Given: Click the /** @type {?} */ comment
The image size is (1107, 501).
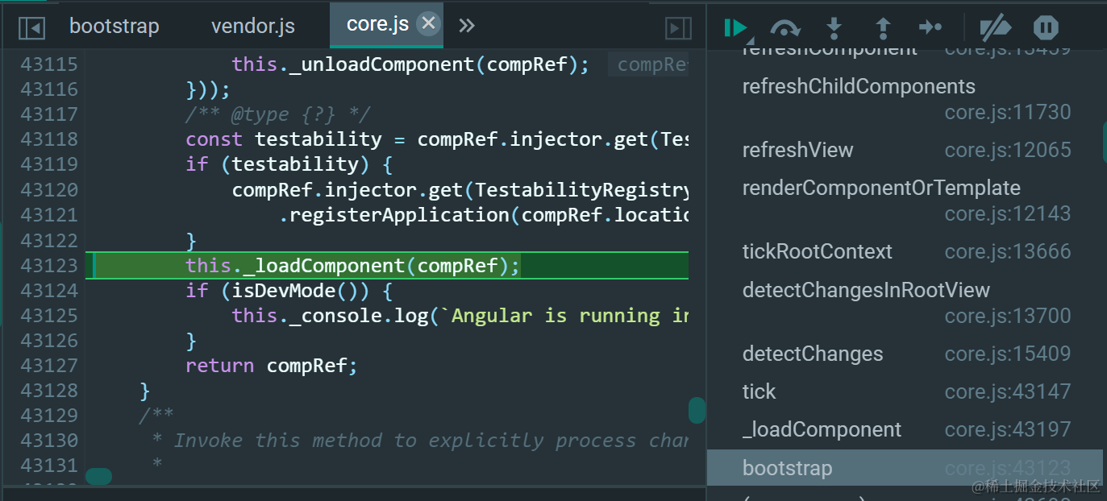Looking at the screenshot, I should click(x=278, y=114).
